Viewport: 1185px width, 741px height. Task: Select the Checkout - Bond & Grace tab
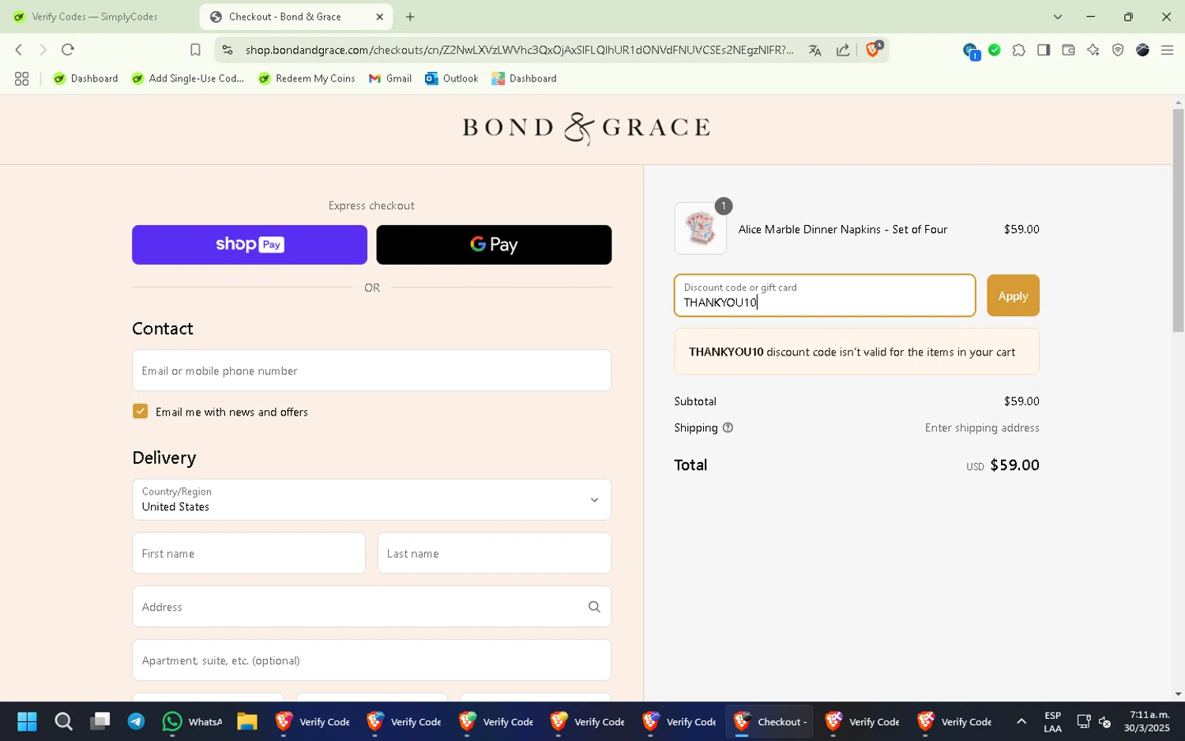296,17
